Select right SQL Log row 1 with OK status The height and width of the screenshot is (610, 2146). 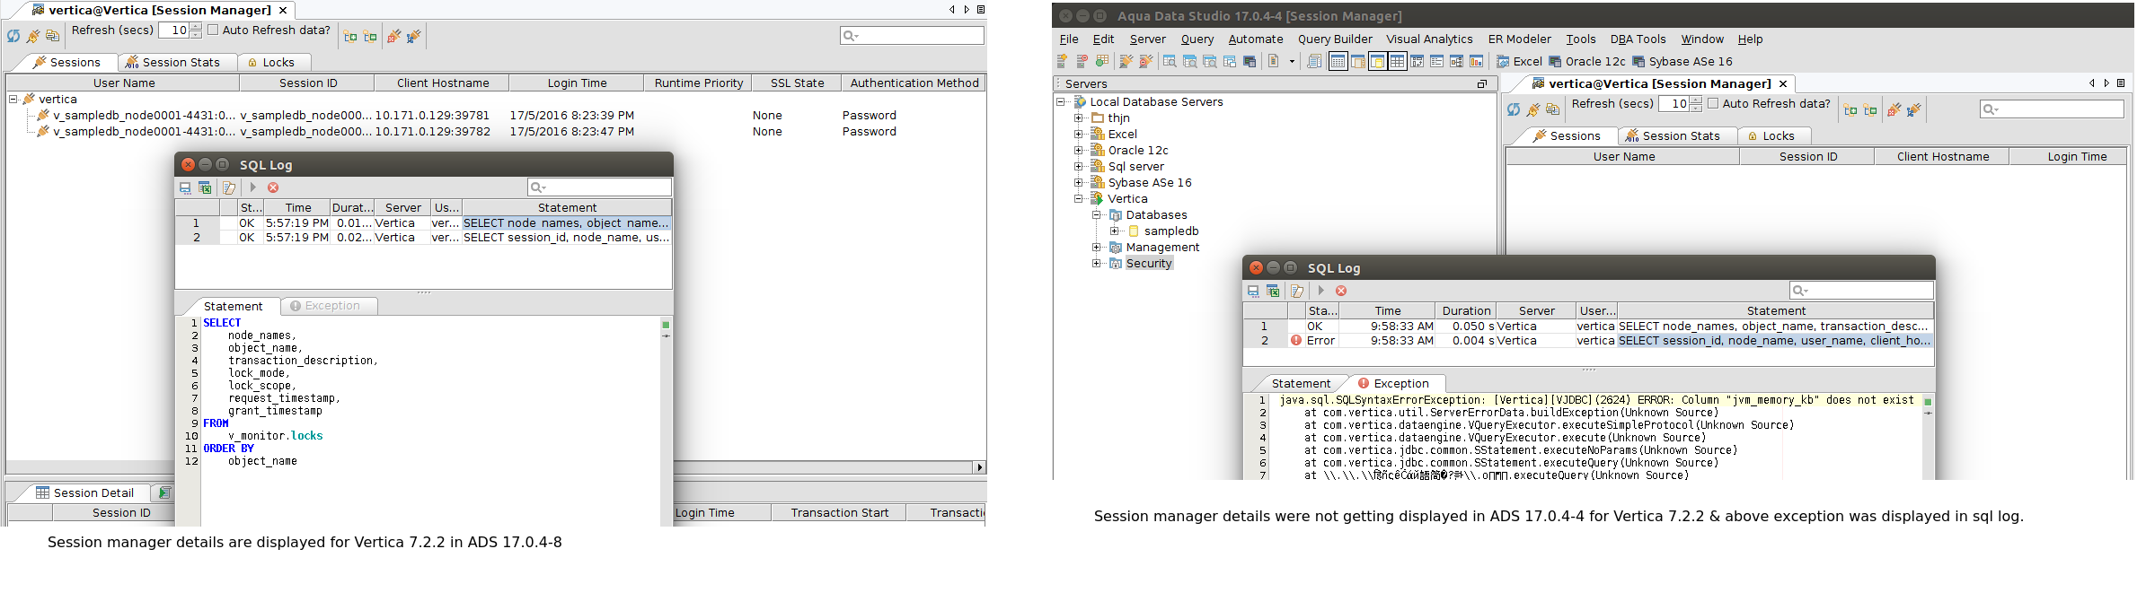1588,327
